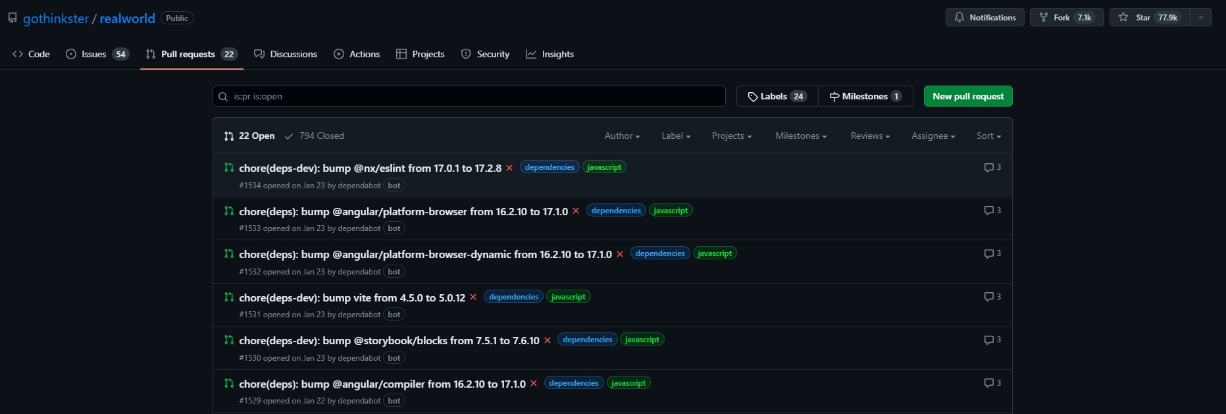This screenshot has width=1226, height=414.
Task: Click the comment bubble on the storybook/blocks PR
Action: click(988, 340)
